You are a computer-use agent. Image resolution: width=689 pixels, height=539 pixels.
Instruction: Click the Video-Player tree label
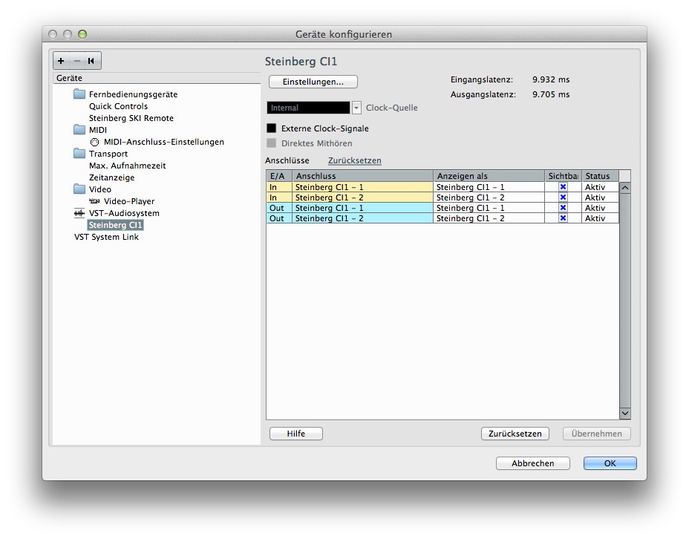click(x=129, y=200)
